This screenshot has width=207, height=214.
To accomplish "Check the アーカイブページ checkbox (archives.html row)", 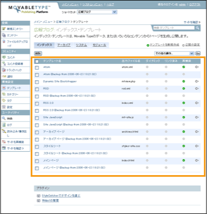I will pyautogui.click(x=37, y=132).
